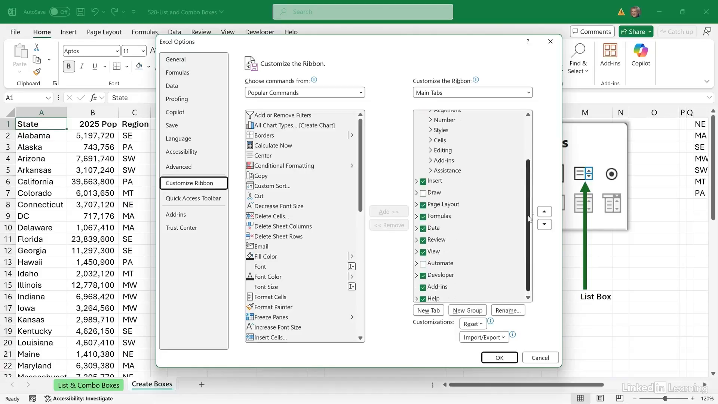Image resolution: width=718 pixels, height=404 pixels.
Task: Click the Cut scissors icon in Clipboard group
Action: (x=37, y=48)
